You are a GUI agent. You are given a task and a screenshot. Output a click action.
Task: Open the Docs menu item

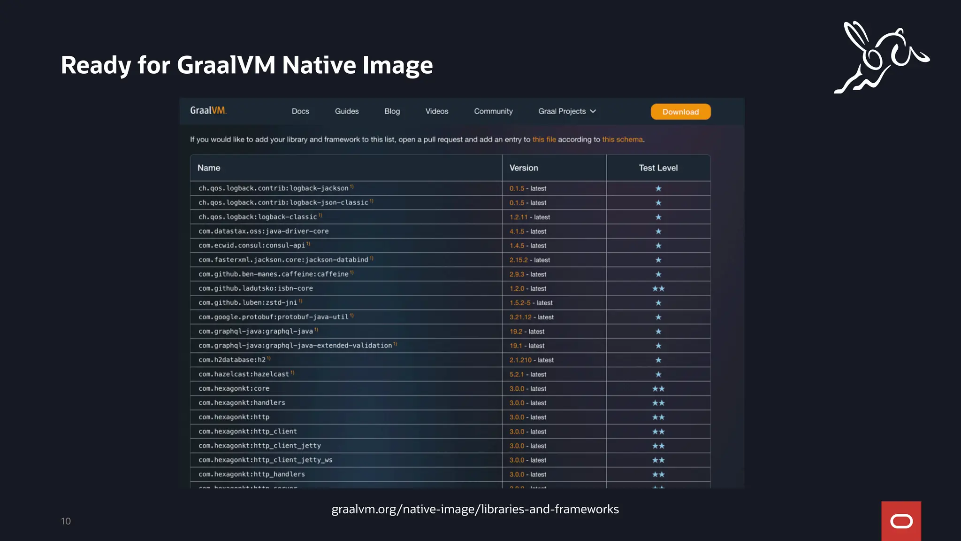coord(300,111)
